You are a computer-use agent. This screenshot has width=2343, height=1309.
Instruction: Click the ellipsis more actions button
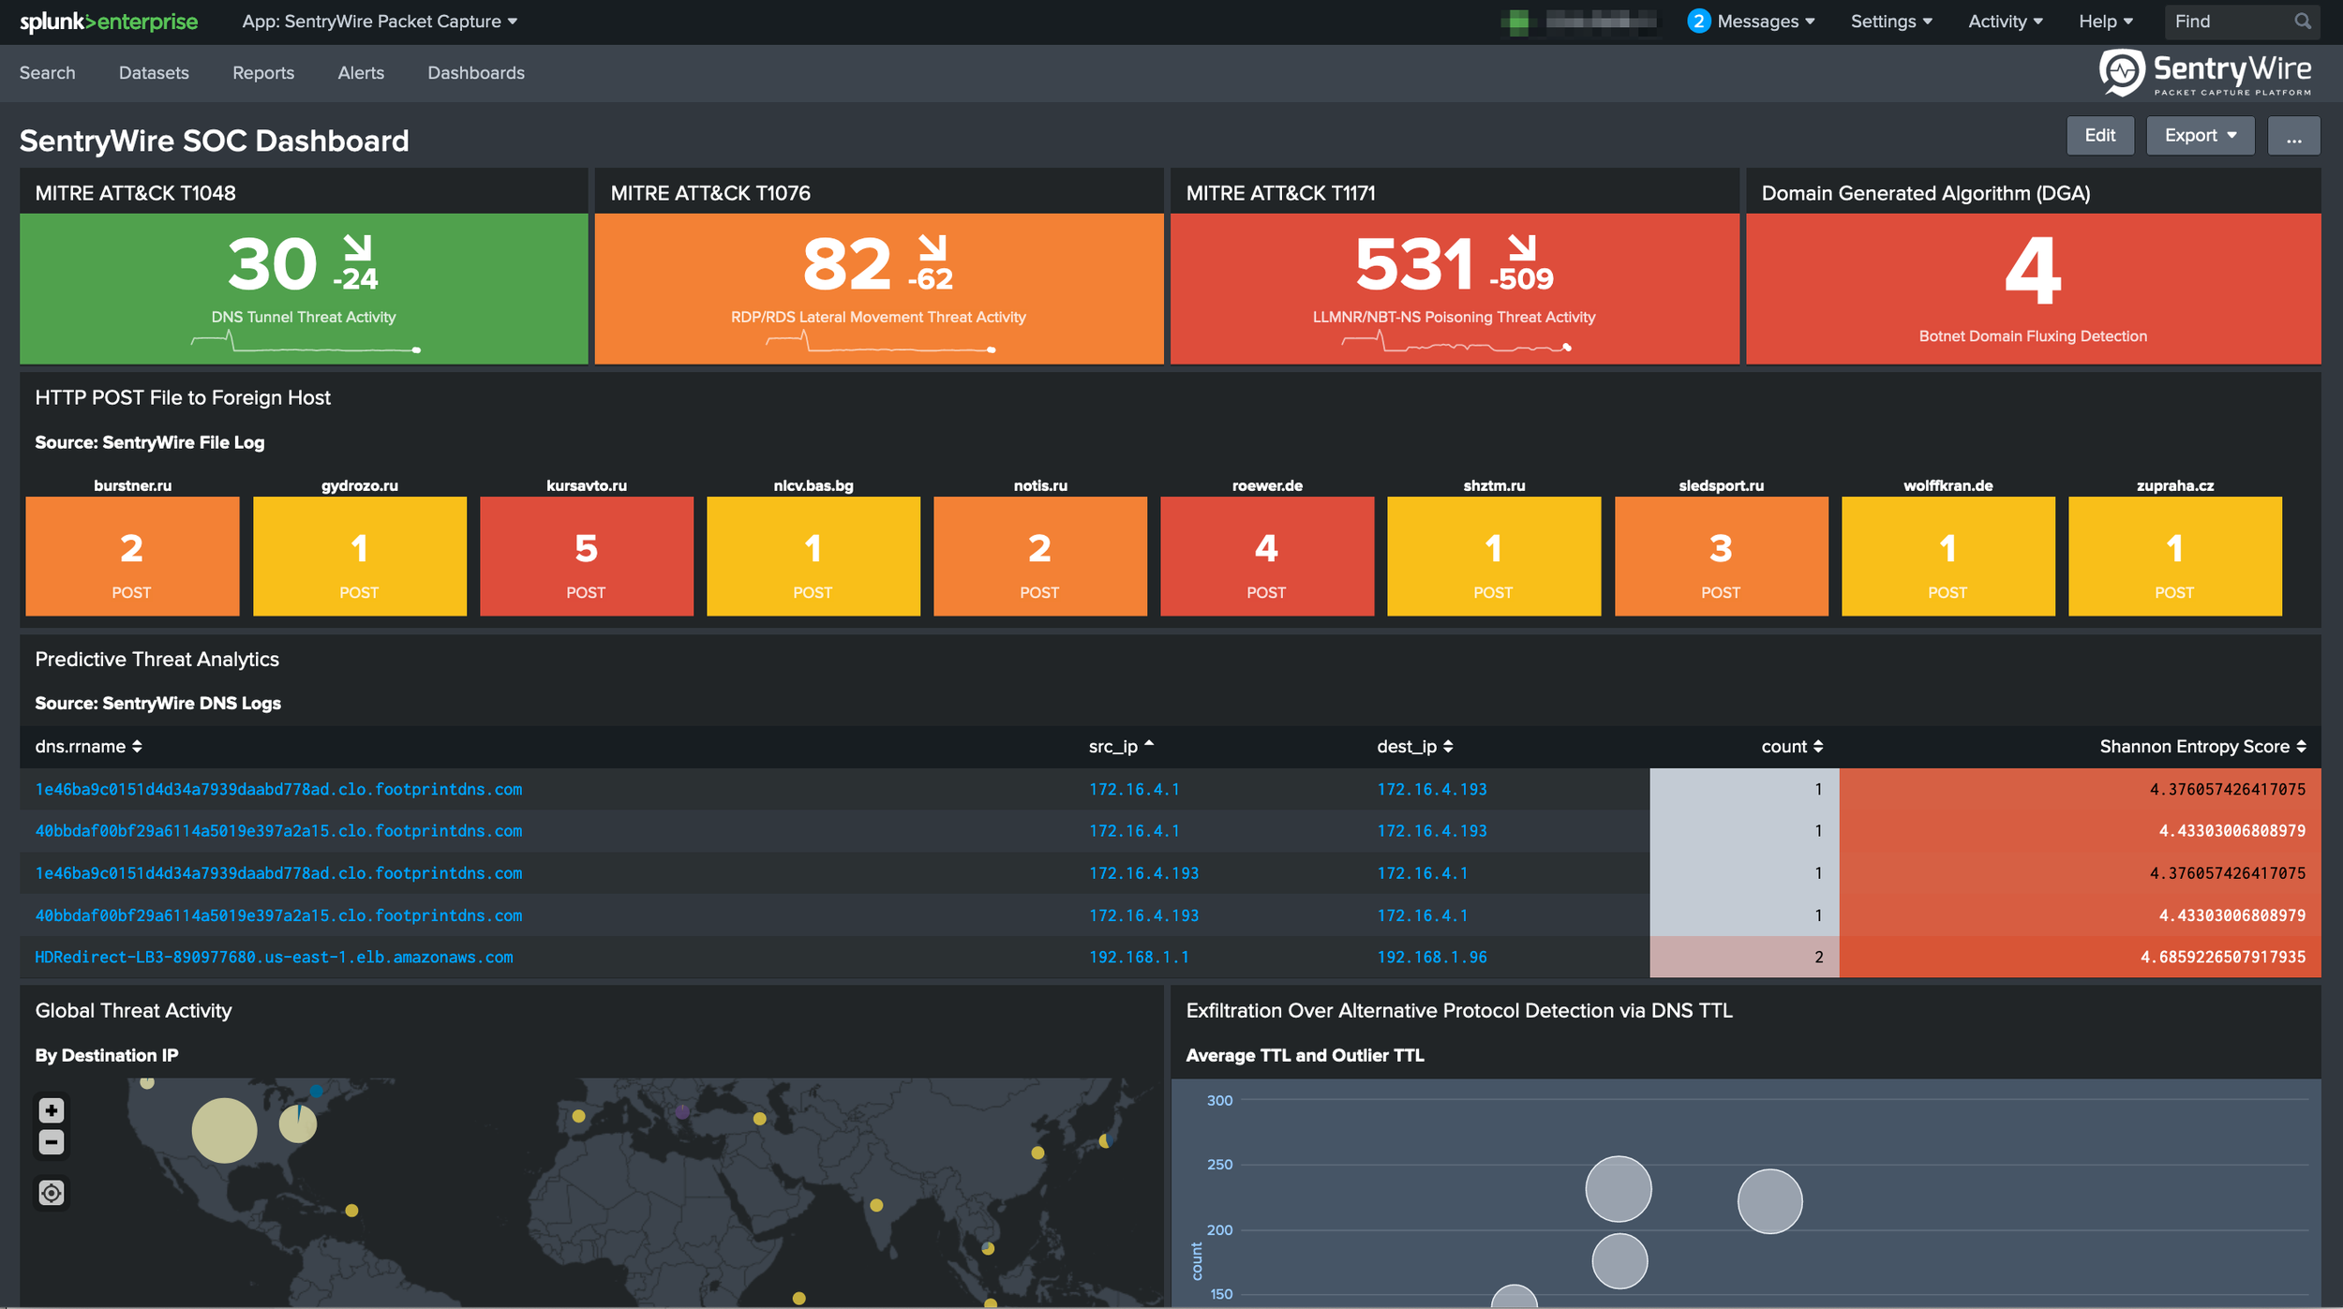pos(2293,136)
